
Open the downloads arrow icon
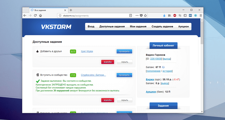164,15
